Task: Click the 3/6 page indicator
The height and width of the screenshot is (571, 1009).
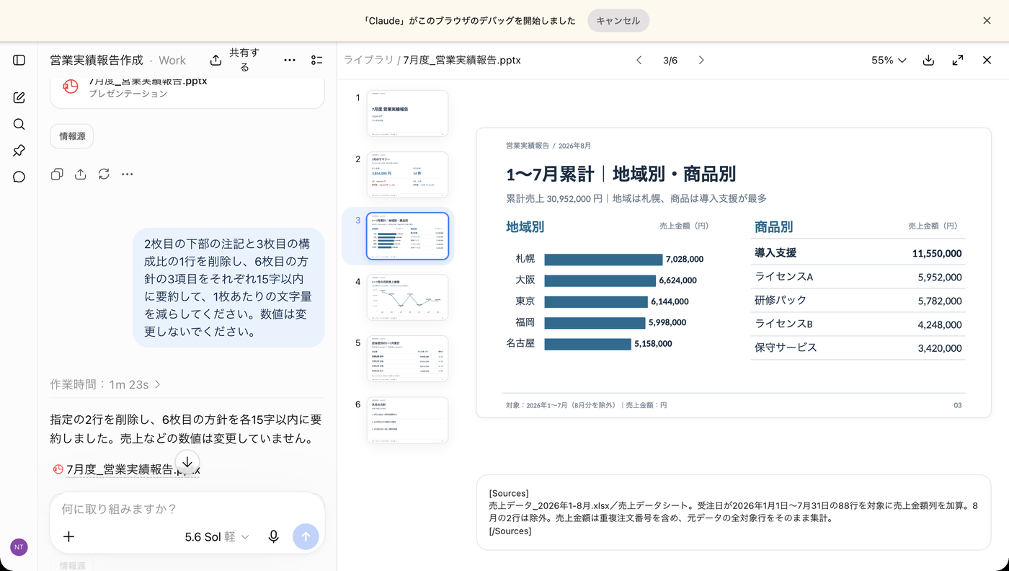Action: pos(670,61)
